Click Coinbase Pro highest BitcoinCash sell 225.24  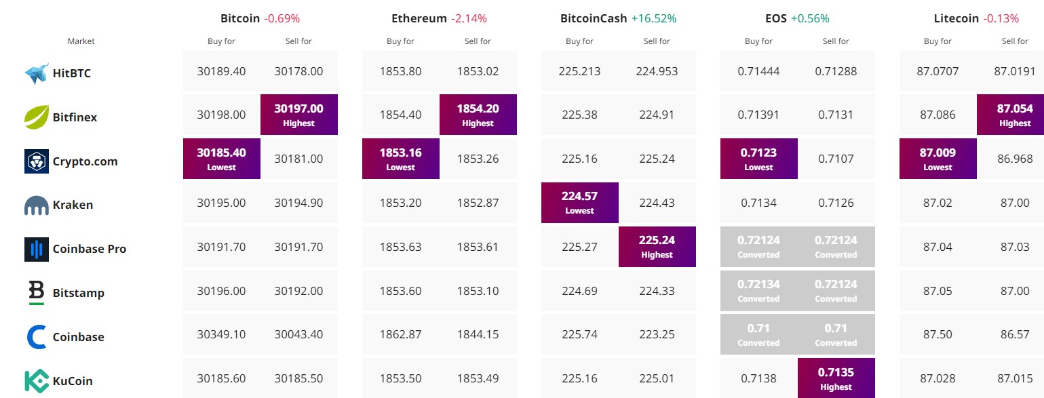click(x=657, y=247)
